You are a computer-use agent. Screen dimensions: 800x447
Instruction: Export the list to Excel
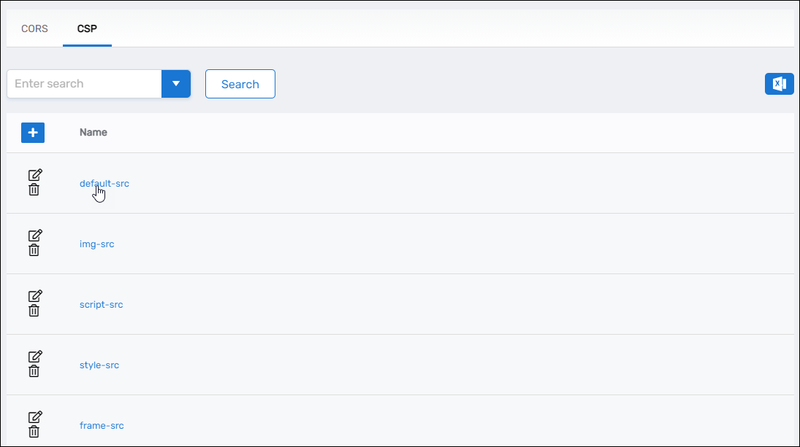(779, 84)
